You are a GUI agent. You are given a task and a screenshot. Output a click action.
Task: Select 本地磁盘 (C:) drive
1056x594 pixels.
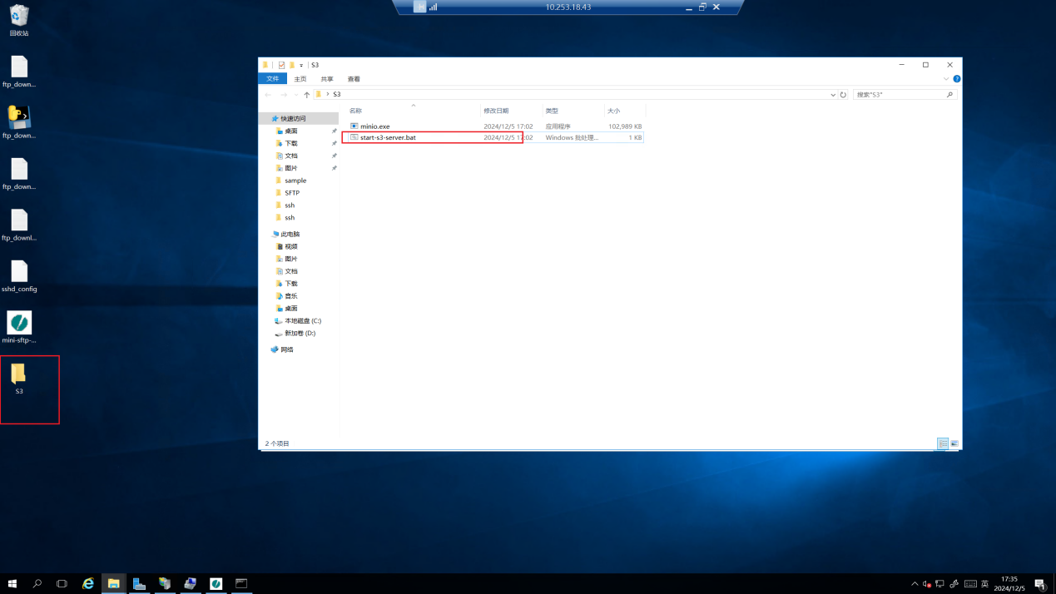click(x=302, y=321)
